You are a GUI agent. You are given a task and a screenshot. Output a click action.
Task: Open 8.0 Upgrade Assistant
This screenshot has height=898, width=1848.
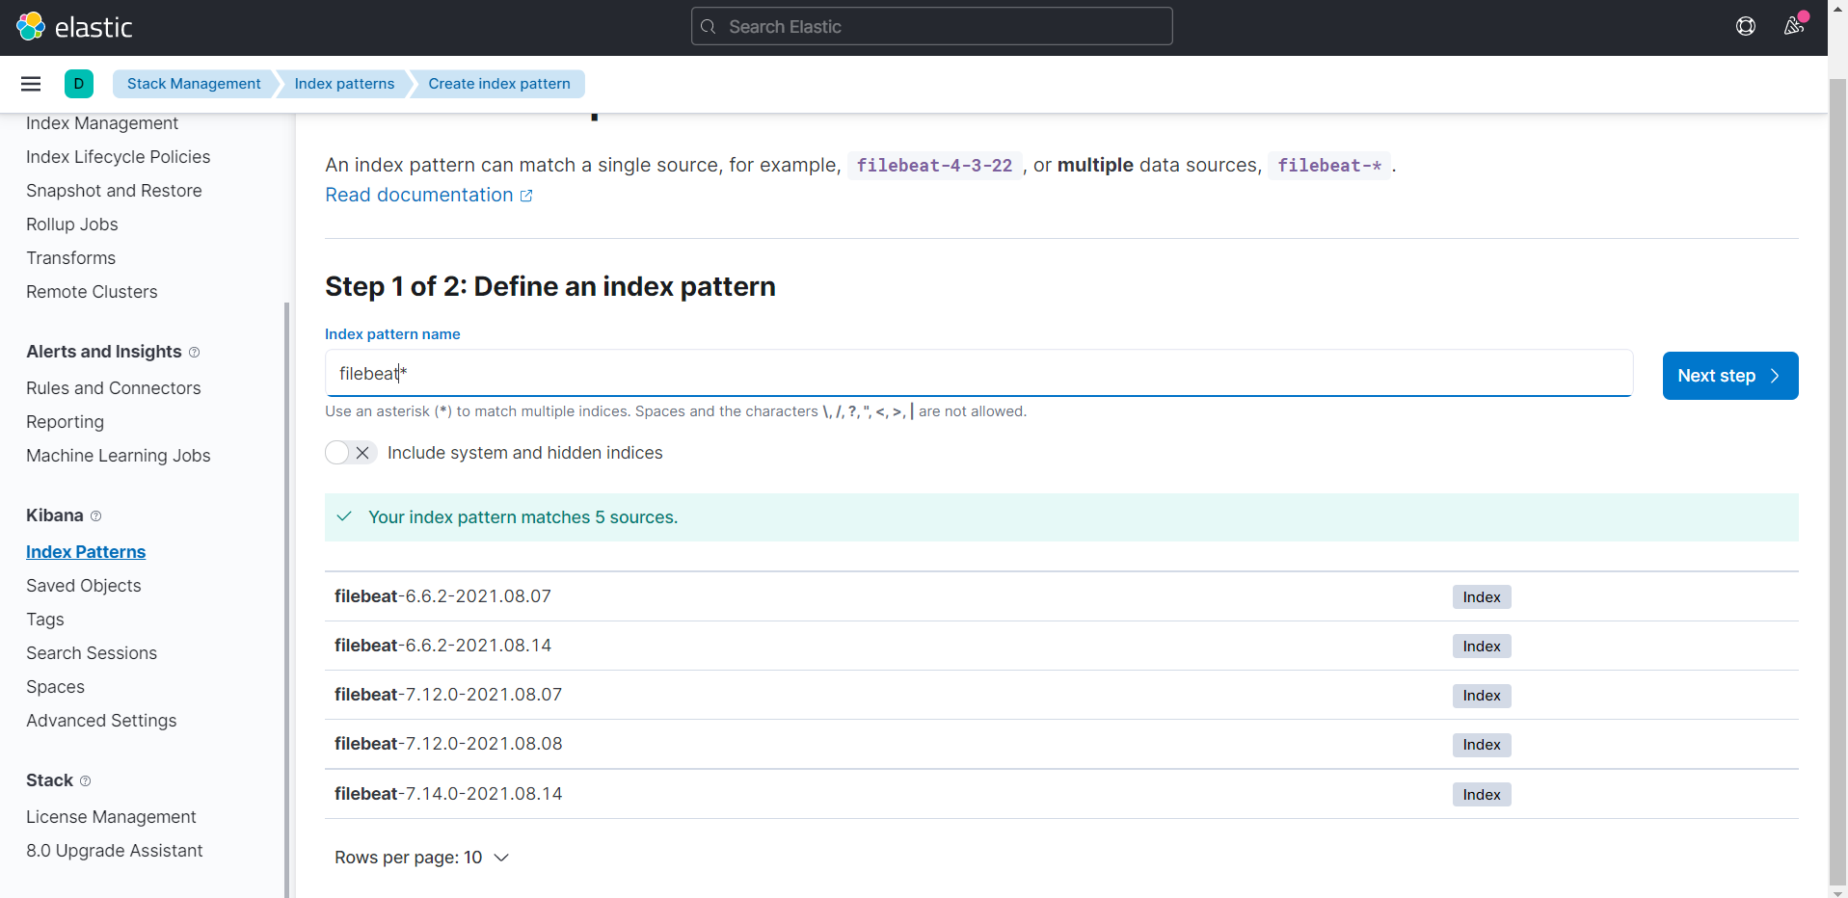pos(115,851)
